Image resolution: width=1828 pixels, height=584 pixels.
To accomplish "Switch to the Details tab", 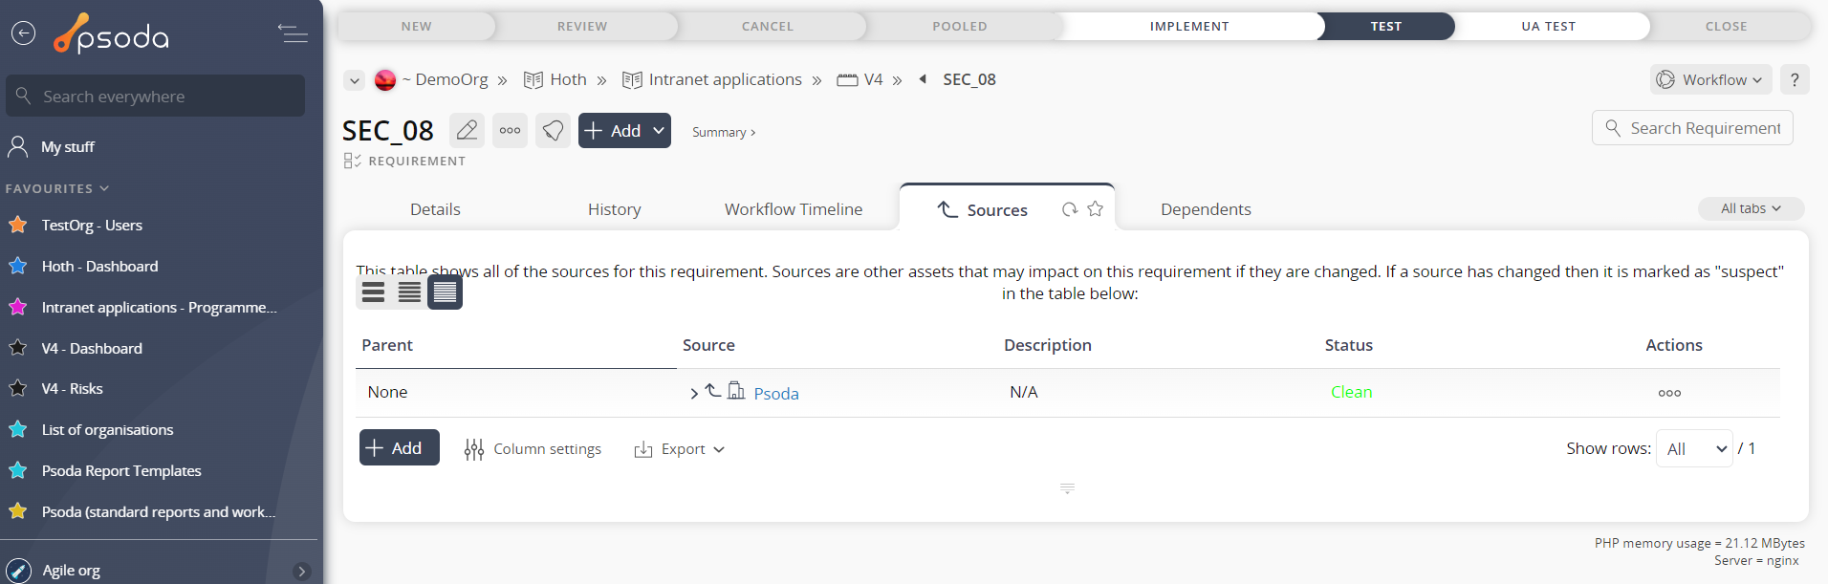I will (x=435, y=209).
